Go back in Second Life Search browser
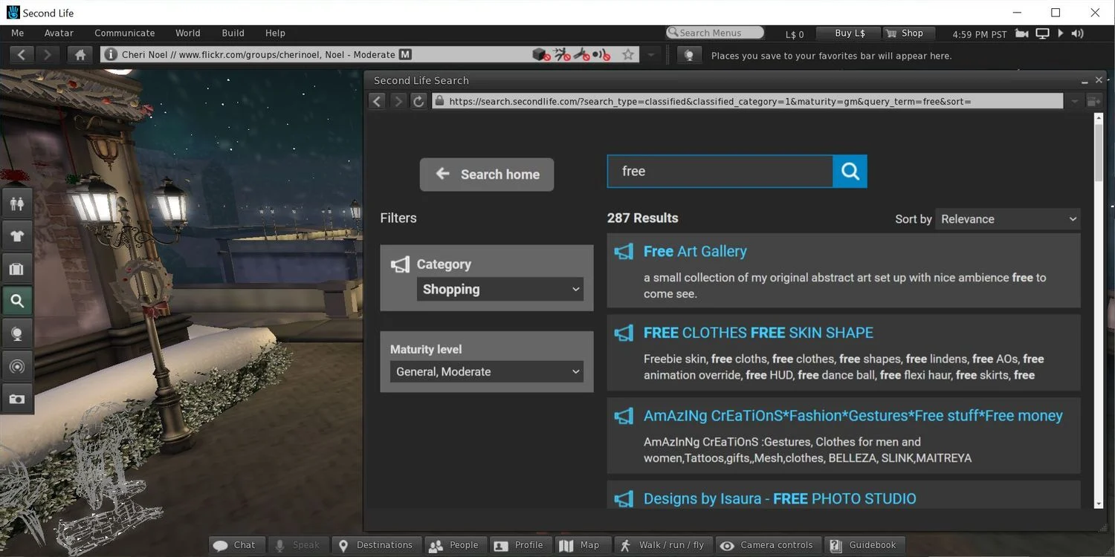Viewport: 1115px width, 557px height. click(378, 101)
